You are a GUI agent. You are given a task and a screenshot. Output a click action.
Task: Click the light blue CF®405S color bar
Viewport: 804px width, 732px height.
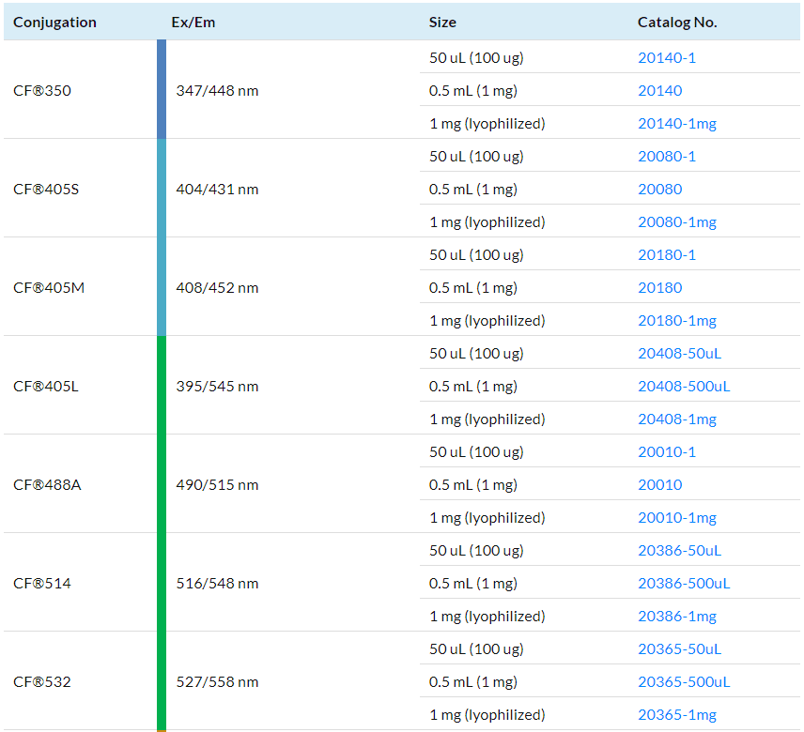tap(162, 189)
